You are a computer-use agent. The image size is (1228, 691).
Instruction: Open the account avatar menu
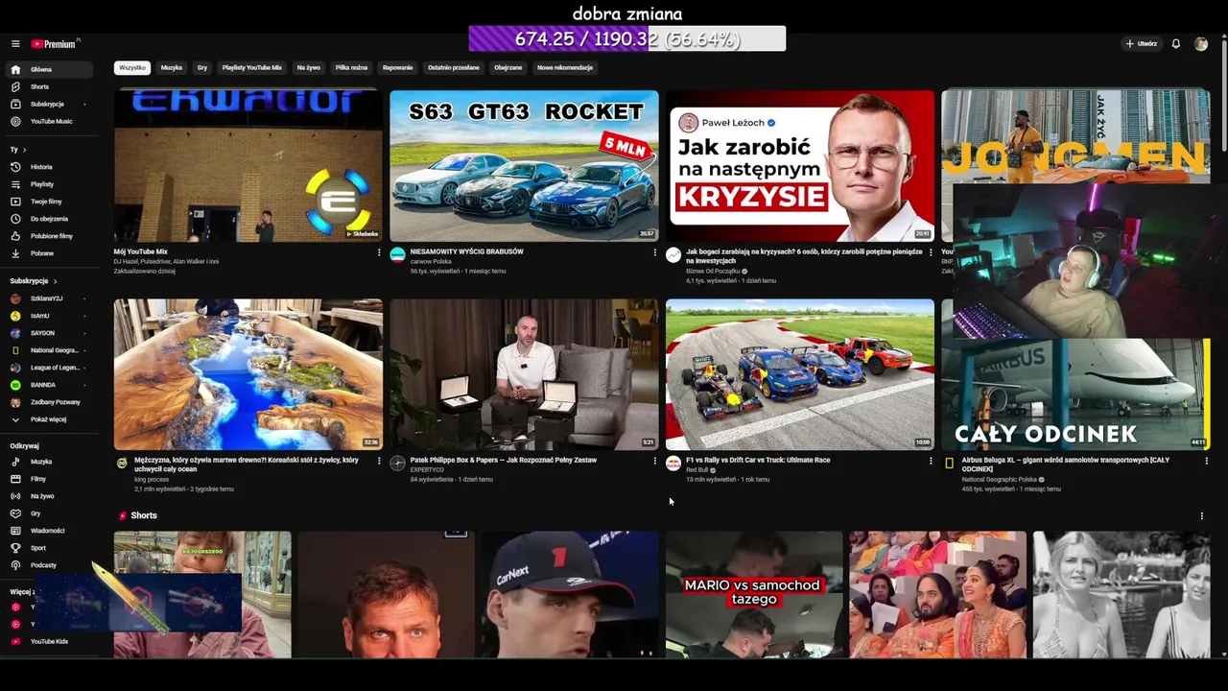coord(1201,44)
